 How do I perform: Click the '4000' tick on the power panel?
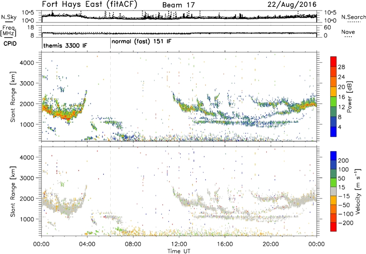coord(27,63)
